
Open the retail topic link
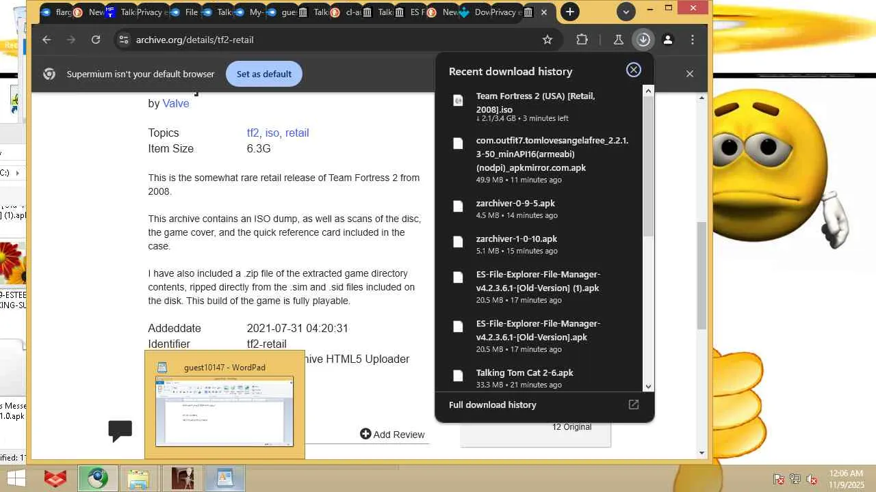[297, 133]
